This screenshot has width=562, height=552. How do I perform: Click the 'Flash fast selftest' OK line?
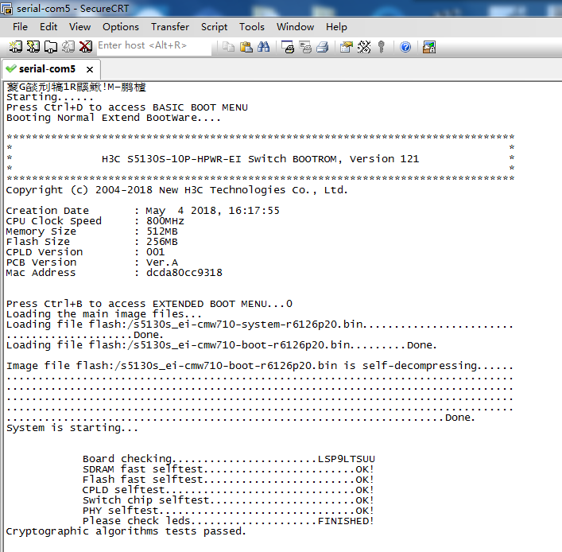point(229,480)
